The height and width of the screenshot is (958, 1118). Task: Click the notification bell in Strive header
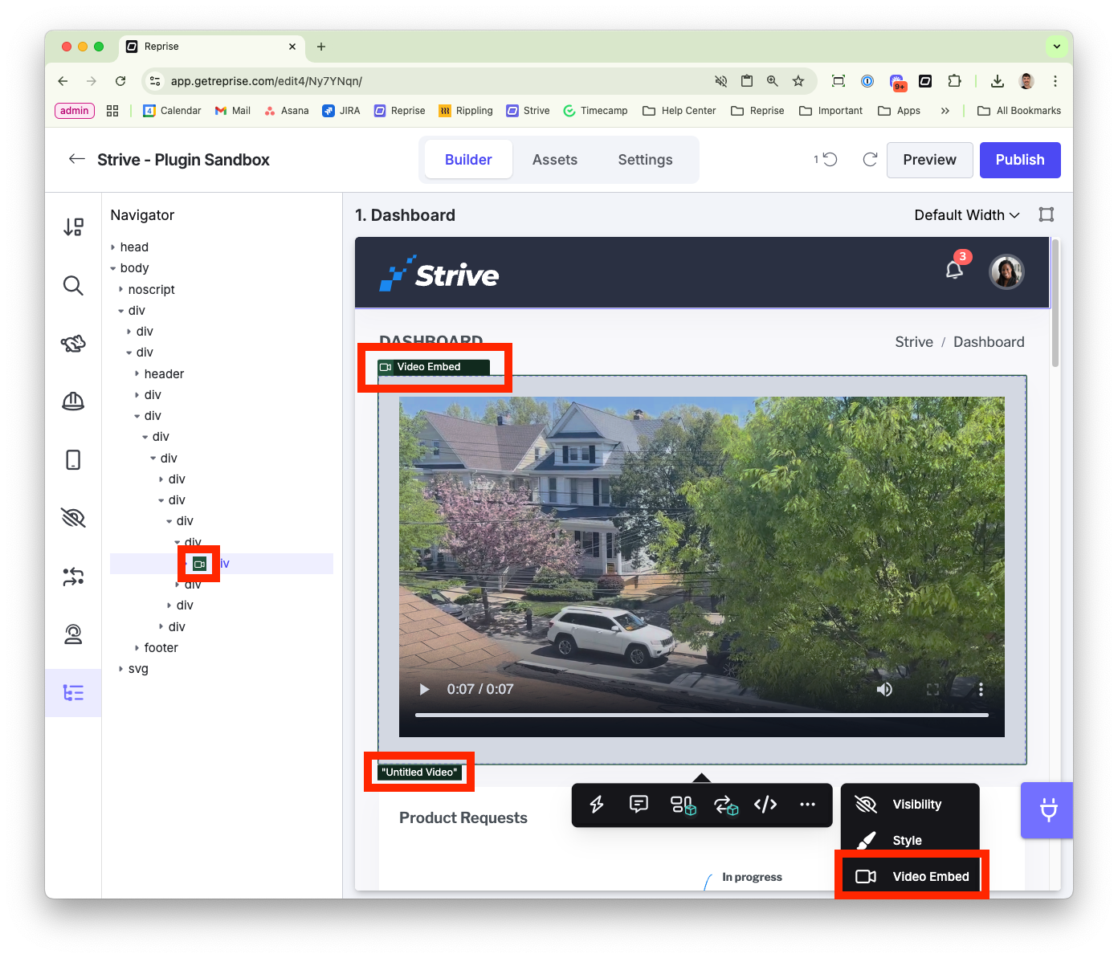(954, 269)
